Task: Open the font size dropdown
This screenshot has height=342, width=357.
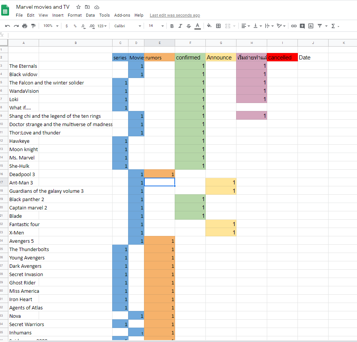Action: [x=156, y=26]
